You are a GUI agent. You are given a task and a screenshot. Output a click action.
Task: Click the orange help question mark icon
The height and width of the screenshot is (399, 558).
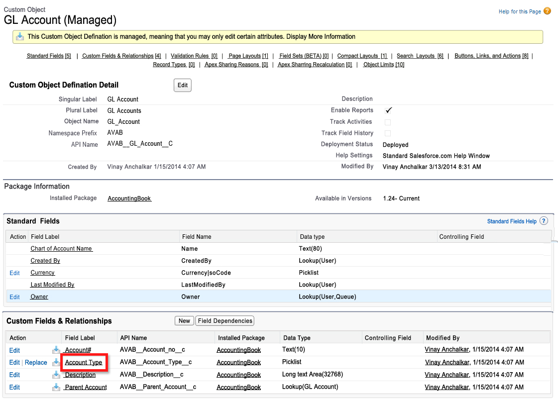coord(547,11)
